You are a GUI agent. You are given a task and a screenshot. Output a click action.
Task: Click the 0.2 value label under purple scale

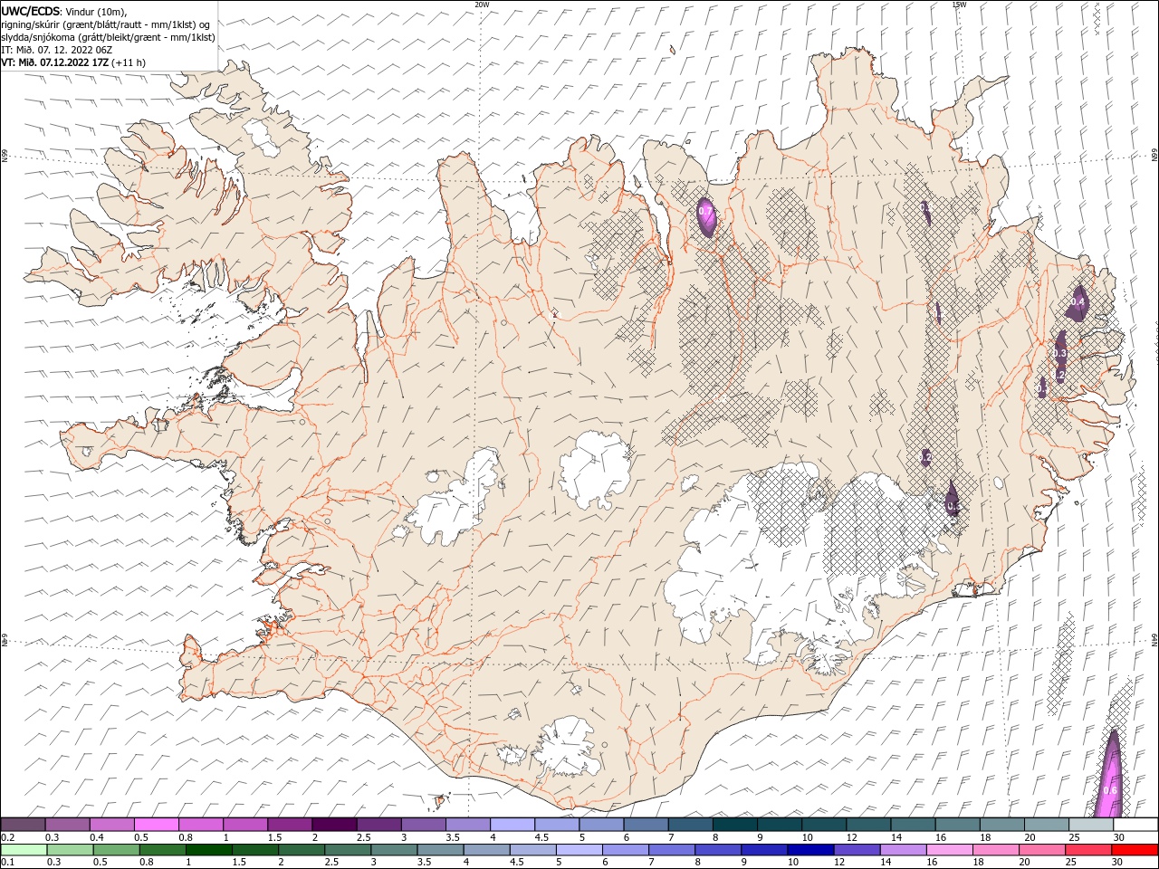tap(6, 837)
